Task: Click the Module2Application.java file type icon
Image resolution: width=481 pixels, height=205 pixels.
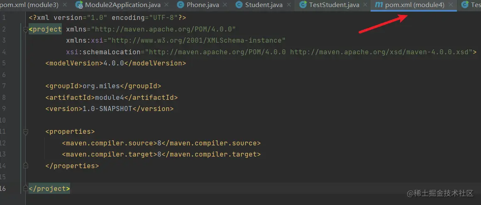Action: 79,5
